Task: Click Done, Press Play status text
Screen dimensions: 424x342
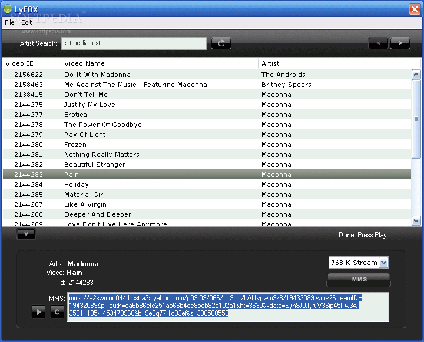Action: (x=363, y=235)
